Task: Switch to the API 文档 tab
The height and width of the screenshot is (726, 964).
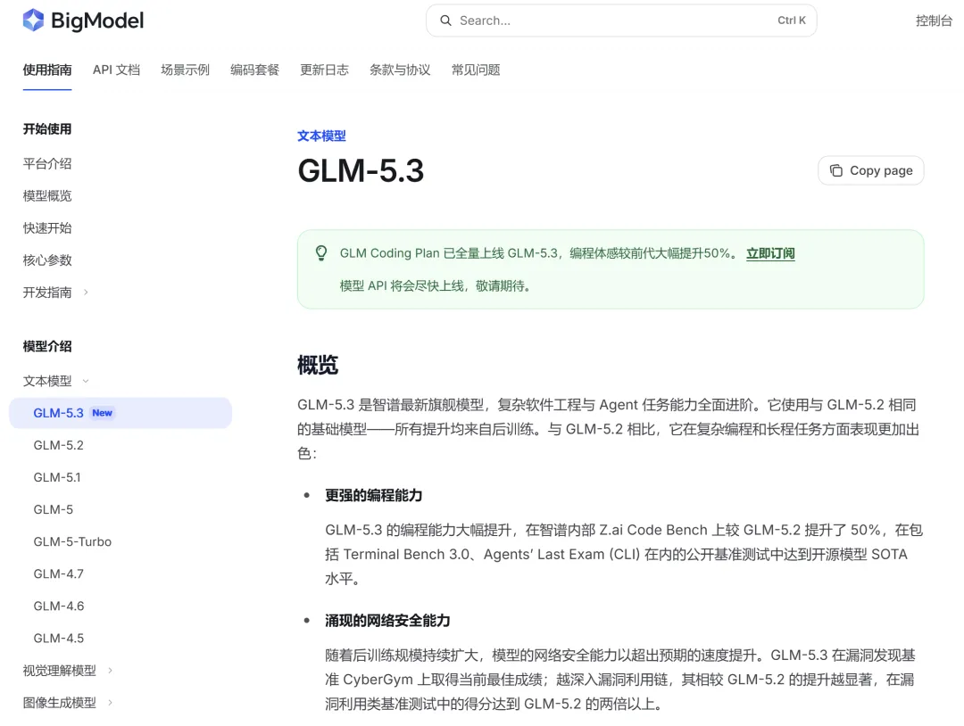Action: pos(116,70)
